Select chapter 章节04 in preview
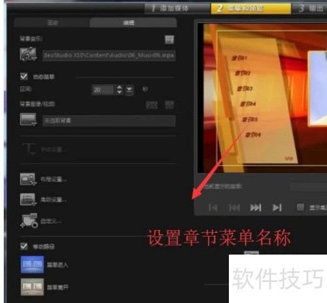 coord(248,104)
